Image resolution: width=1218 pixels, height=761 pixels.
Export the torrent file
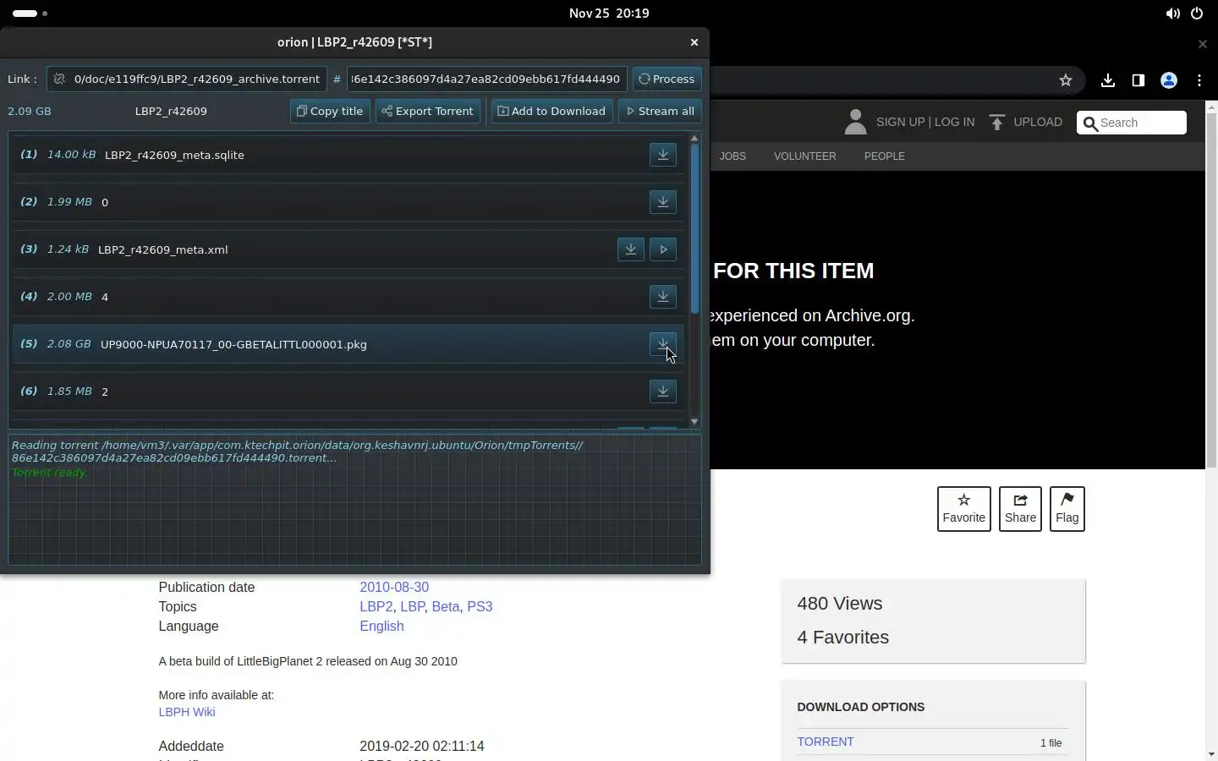pyautogui.click(x=428, y=111)
